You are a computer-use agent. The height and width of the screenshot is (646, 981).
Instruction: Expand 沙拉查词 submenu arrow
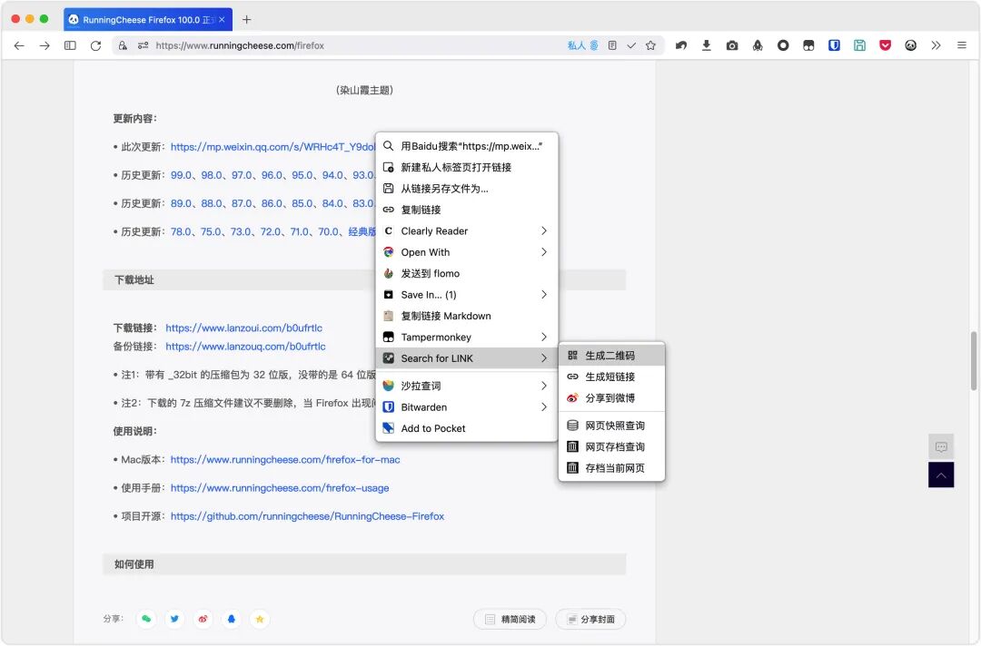point(544,387)
